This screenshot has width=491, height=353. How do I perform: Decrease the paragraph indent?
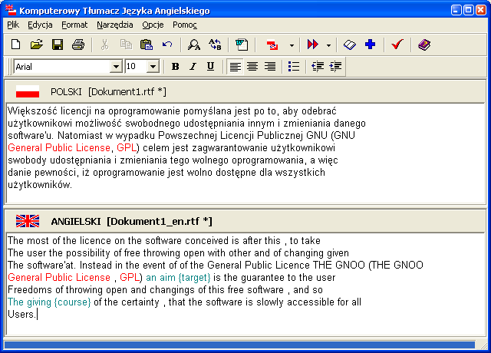pyautogui.click(x=318, y=67)
